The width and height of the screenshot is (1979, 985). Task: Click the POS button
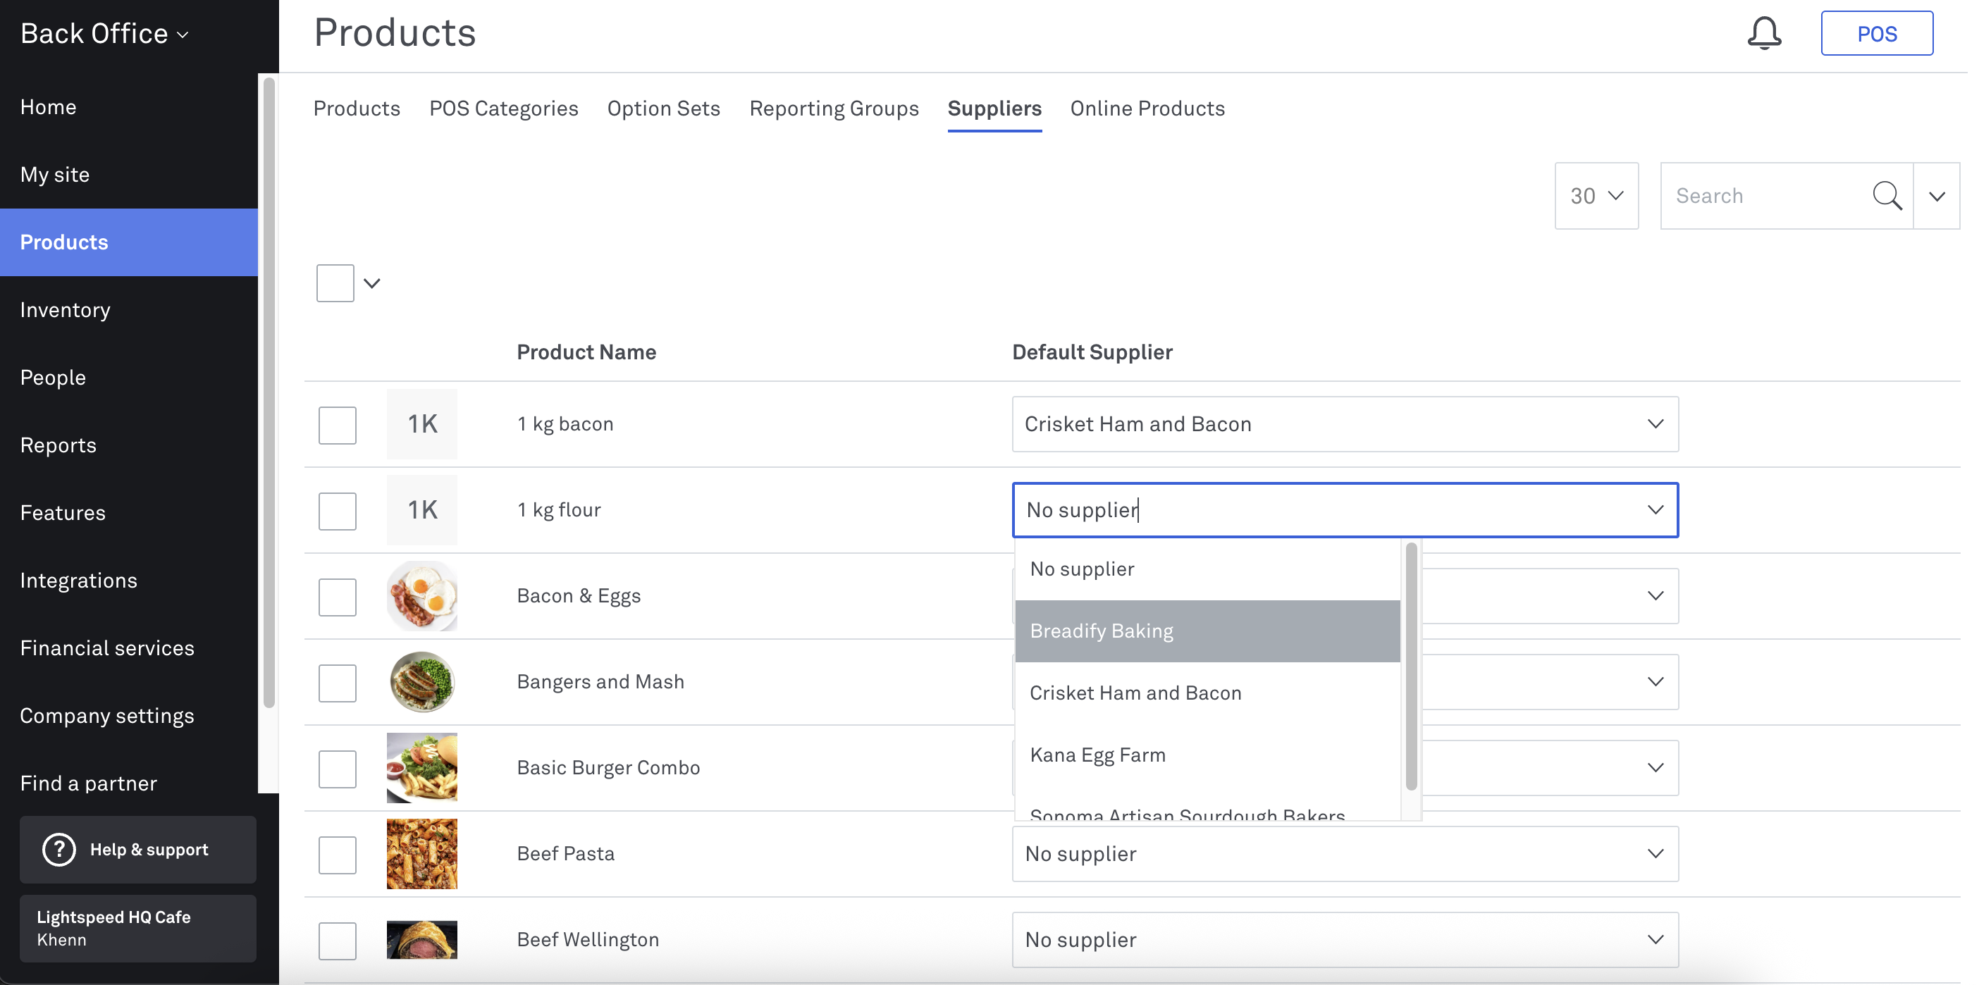click(x=1876, y=33)
